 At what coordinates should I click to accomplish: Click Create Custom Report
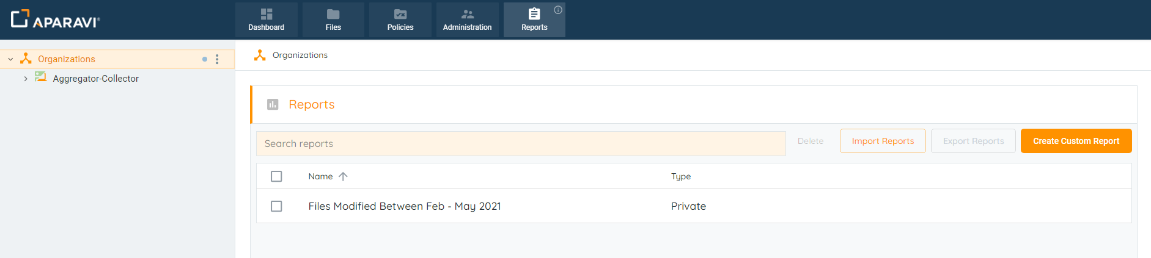[x=1076, y=141]
